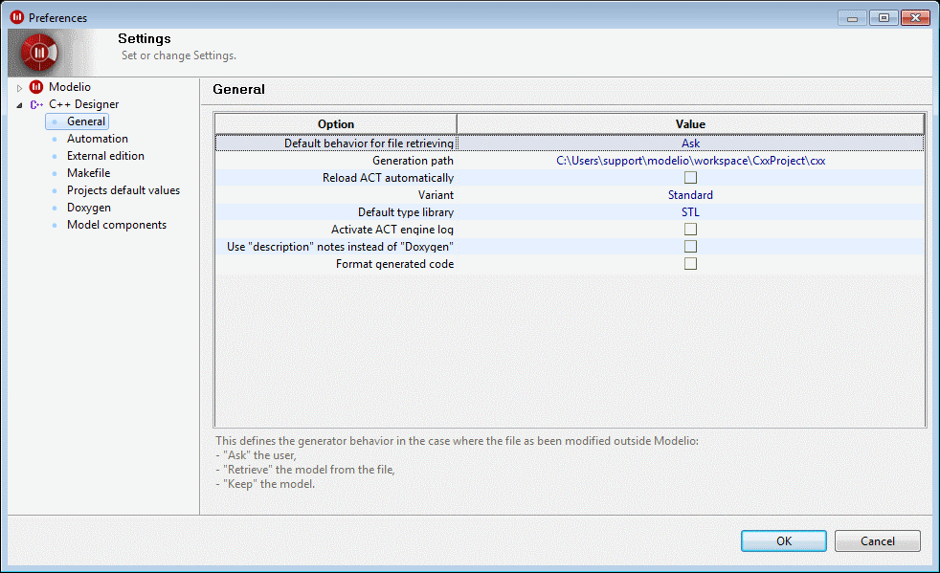This screenshot has height=573, width=940.
Task: Select the Reload ACT automatically label
Action: click(x=388, y=178)
